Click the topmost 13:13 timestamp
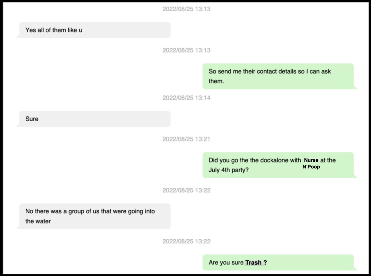 coord(186,9)
